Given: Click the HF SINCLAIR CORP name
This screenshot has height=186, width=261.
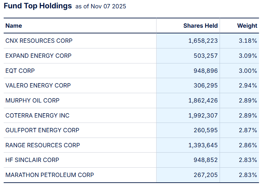Looking at the screenshot, I should 32,160.
